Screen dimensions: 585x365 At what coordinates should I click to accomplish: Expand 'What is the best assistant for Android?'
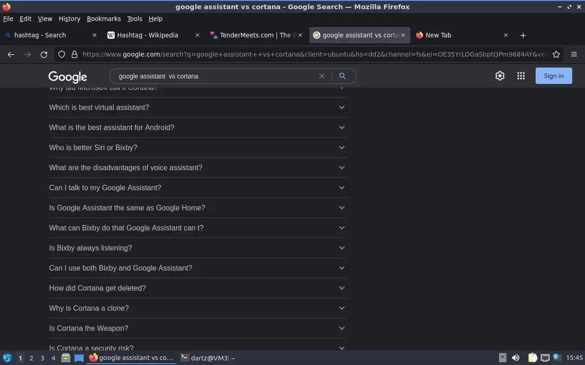pyautogui.click(x=198, y=128)
